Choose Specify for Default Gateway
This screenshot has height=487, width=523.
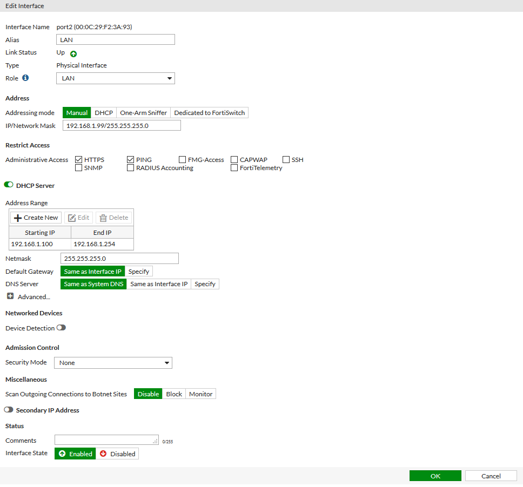tap(139, 272)
